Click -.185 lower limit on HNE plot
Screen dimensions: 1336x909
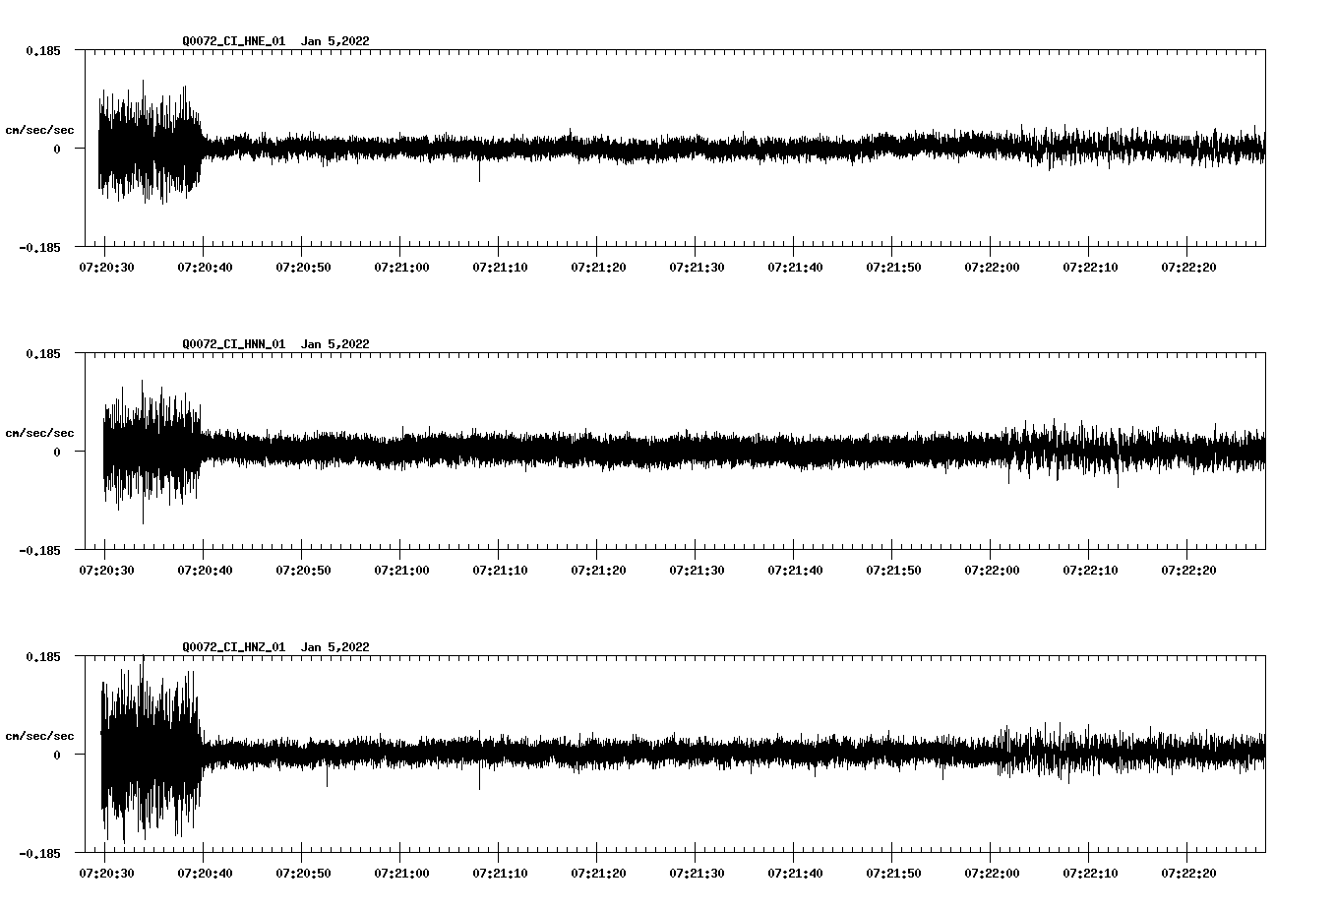39,248
